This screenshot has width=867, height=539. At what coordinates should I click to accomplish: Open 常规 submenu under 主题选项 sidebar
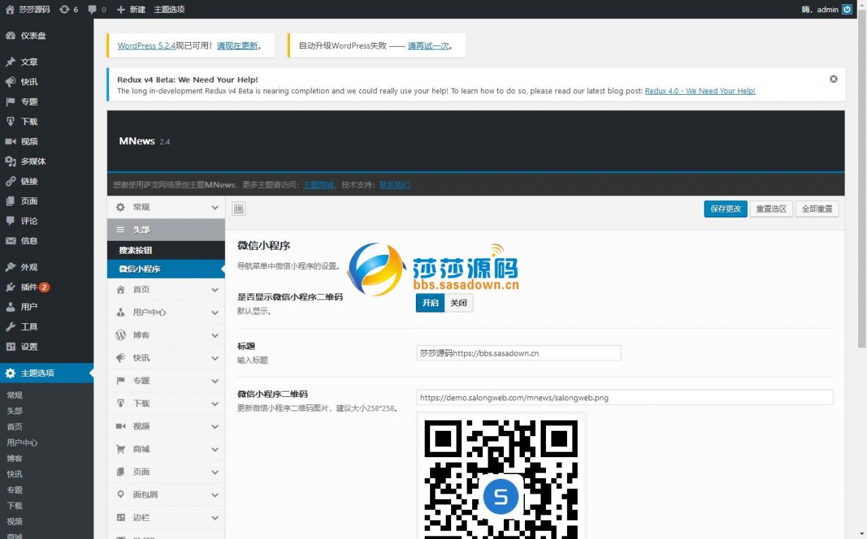coord(14,395)
